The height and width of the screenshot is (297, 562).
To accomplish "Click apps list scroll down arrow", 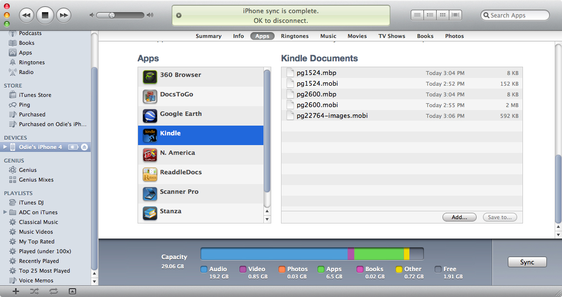I will pos(267,219).
